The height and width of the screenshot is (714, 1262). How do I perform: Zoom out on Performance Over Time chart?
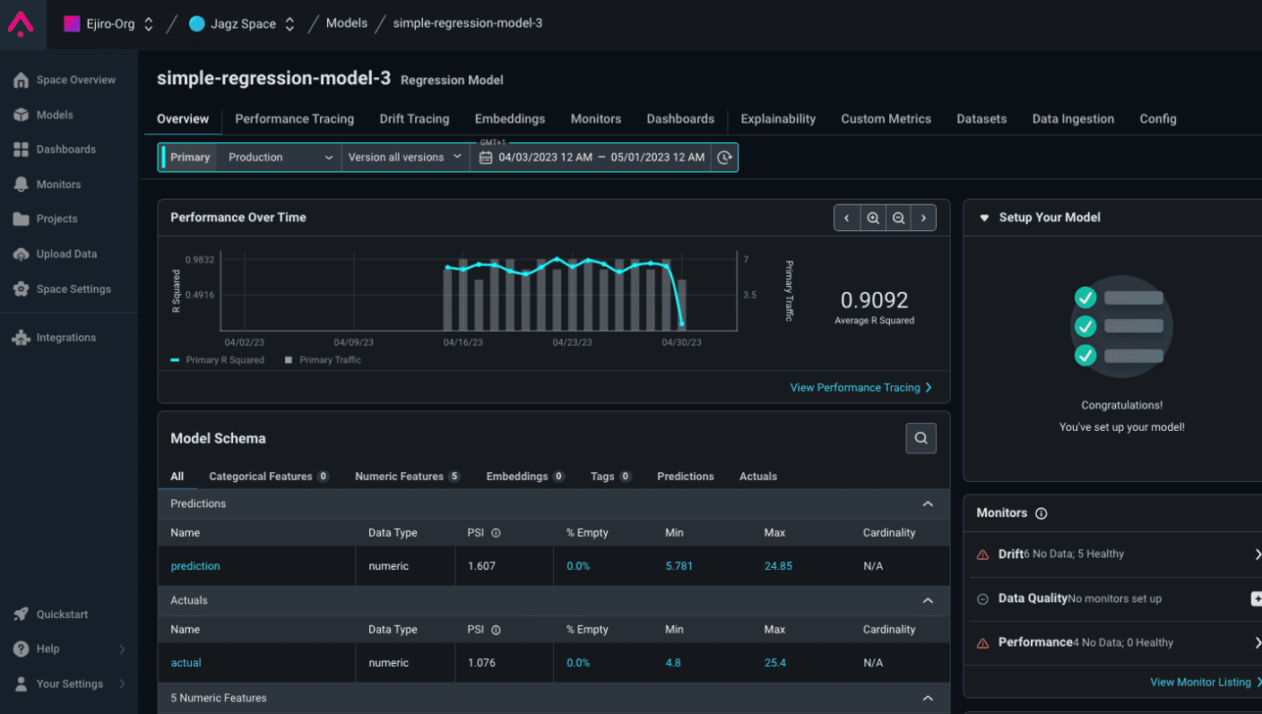click(x=897, y=218)
